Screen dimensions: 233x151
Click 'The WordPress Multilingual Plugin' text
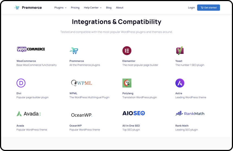90,97
